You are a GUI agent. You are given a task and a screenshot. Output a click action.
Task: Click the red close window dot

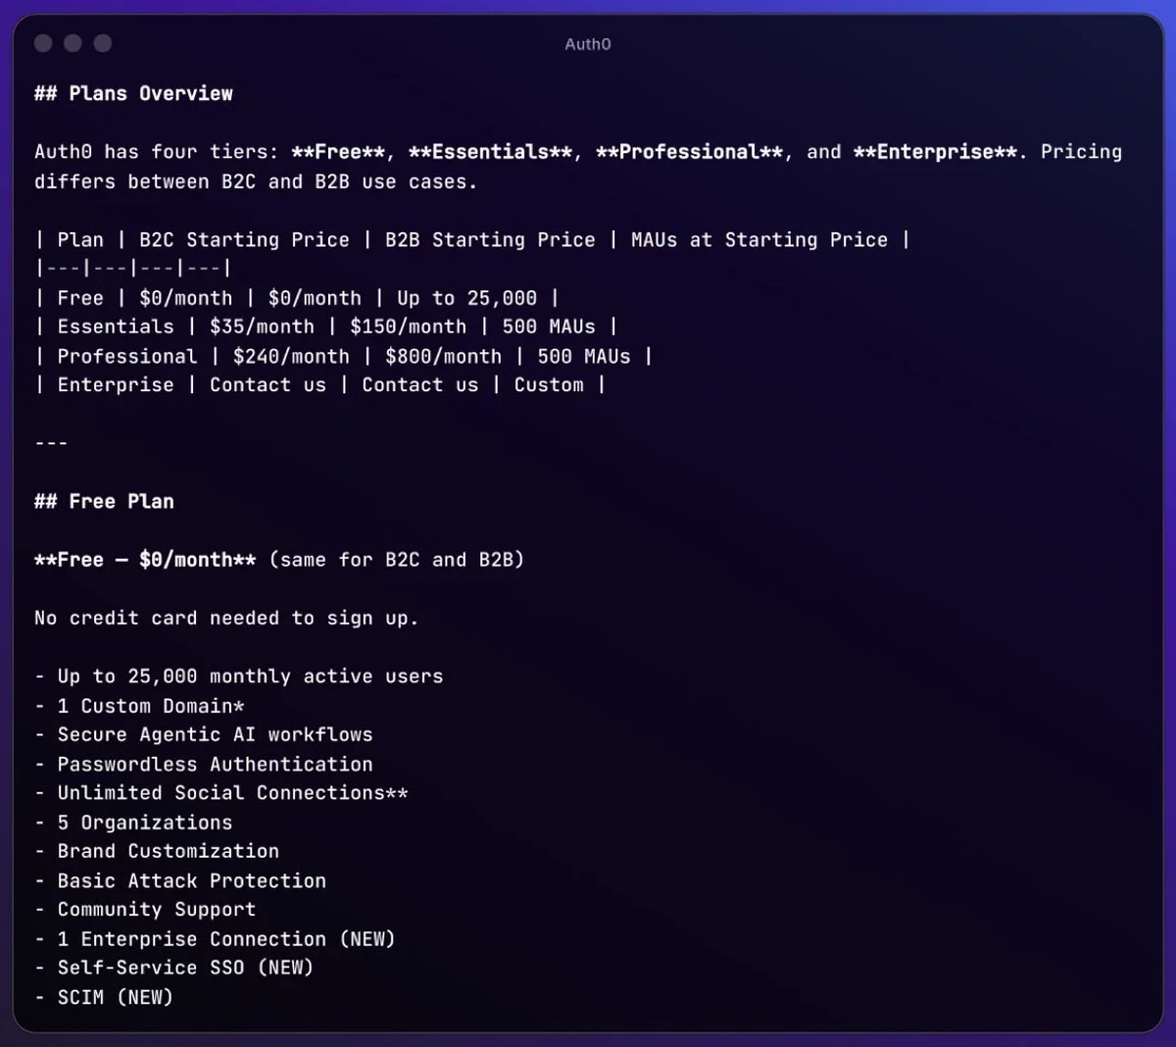(x=43, y=43)
